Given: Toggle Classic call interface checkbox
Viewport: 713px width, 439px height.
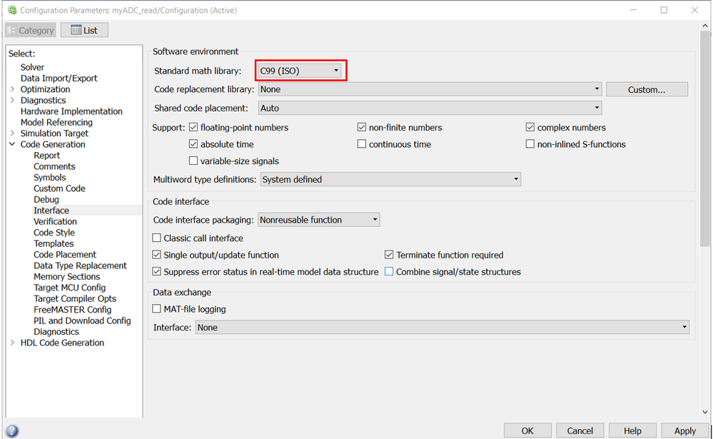Looking at the screenshot, I should pos(157,238).
